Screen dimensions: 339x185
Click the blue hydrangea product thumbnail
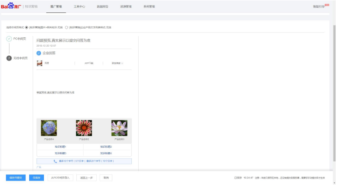(49, 128)
